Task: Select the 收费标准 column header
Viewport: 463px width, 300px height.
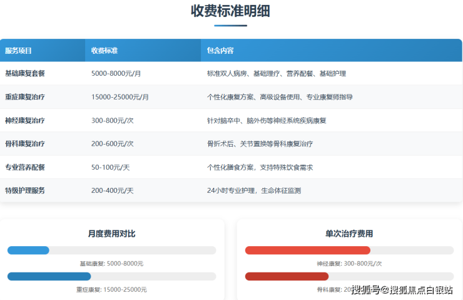Action: [104, 50]
